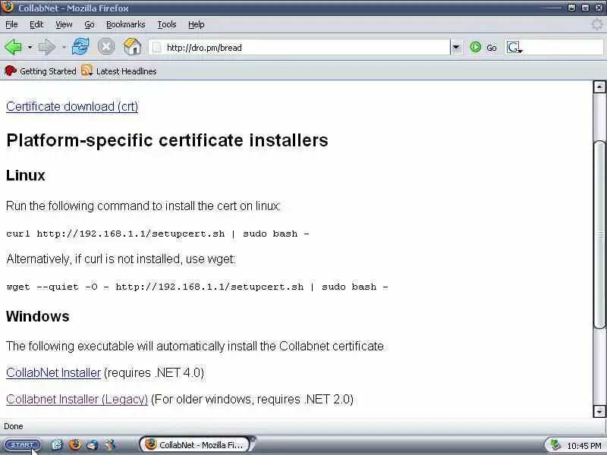
Task: Launch Firefox from quick launch
Action: pos(75,444)
